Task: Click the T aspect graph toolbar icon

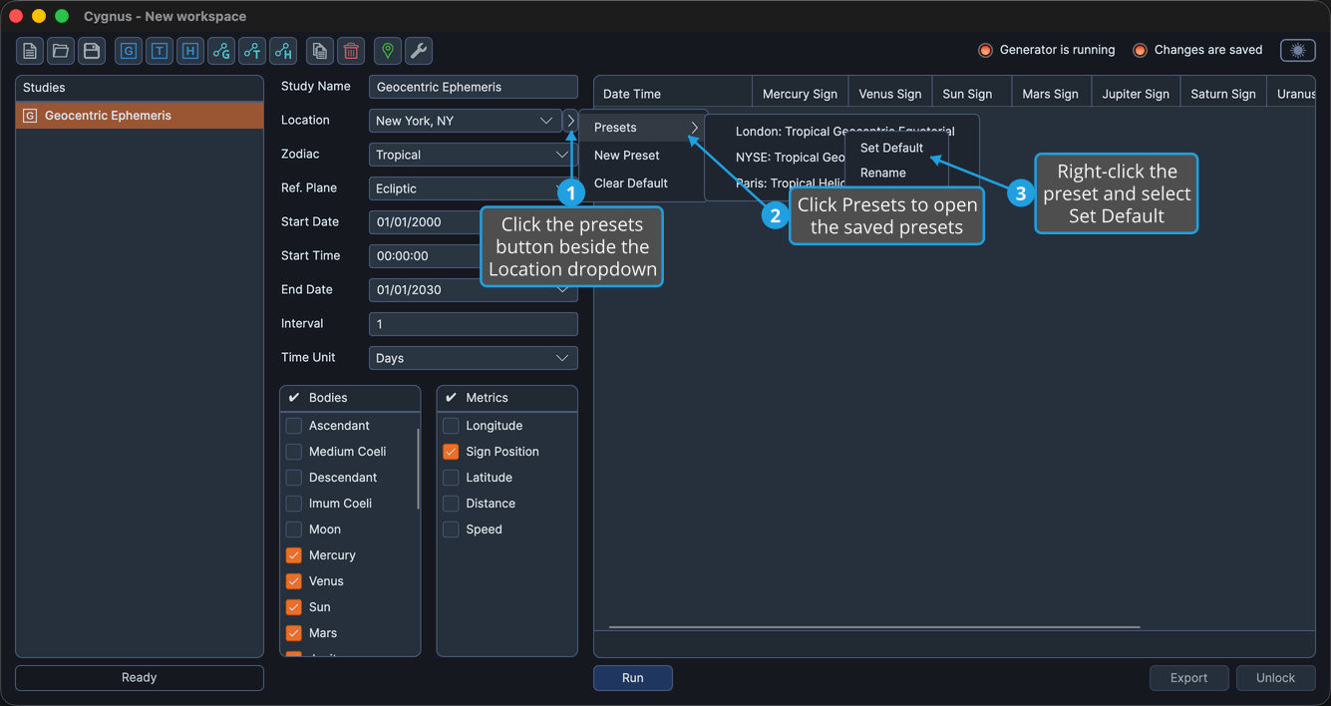Action: (252, 51)
